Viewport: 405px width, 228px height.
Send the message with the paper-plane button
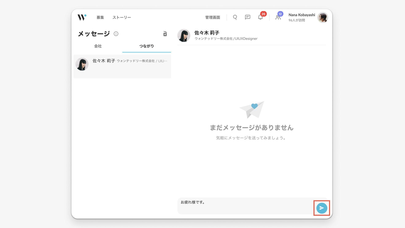click(322, 208)
